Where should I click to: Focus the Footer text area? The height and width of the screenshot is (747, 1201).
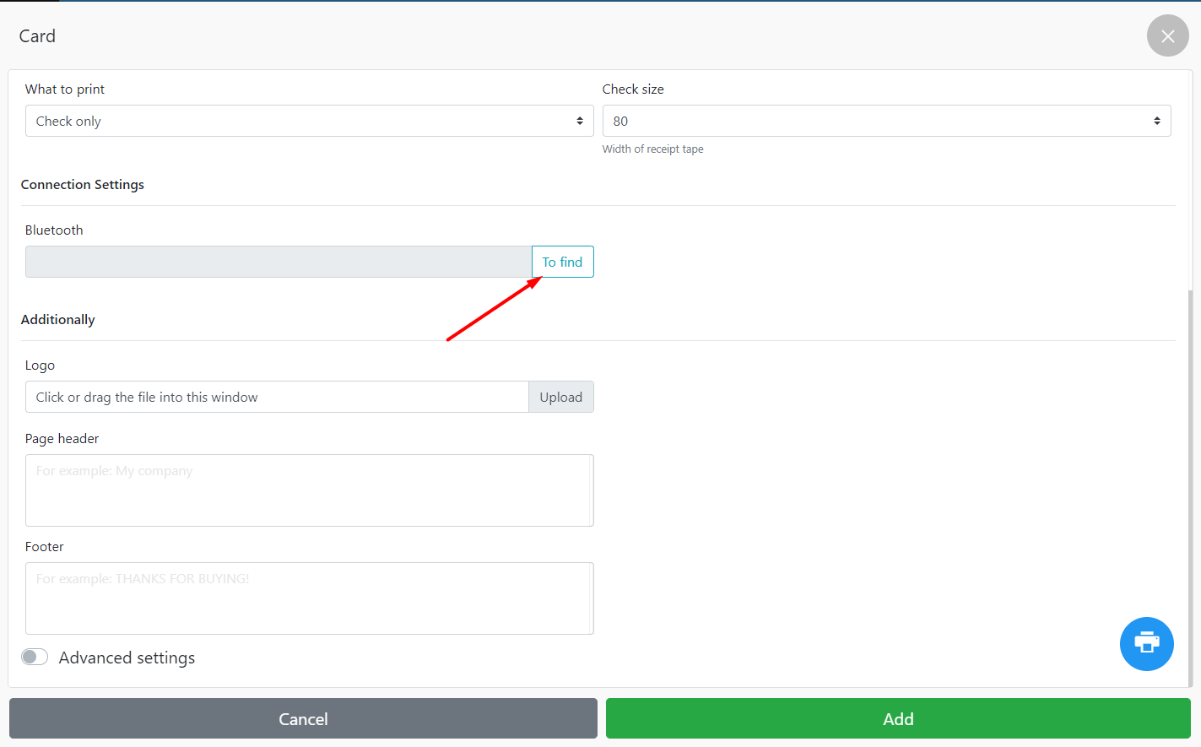click(x=309, y=598)
